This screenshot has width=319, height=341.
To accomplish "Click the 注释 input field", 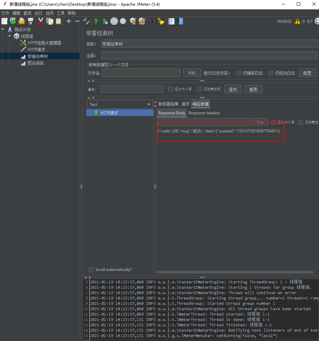I will (x=209, y=55).
